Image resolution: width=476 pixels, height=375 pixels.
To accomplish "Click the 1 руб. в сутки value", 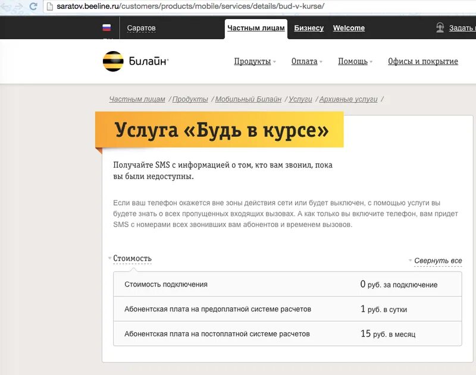I will pyautogui.click(x=383, y=309).
